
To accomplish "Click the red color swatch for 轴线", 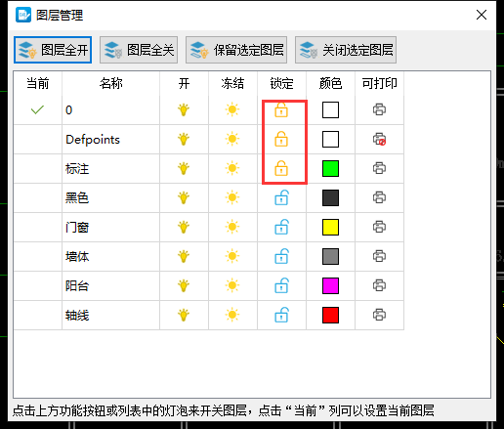I will (x=330, y=315).
